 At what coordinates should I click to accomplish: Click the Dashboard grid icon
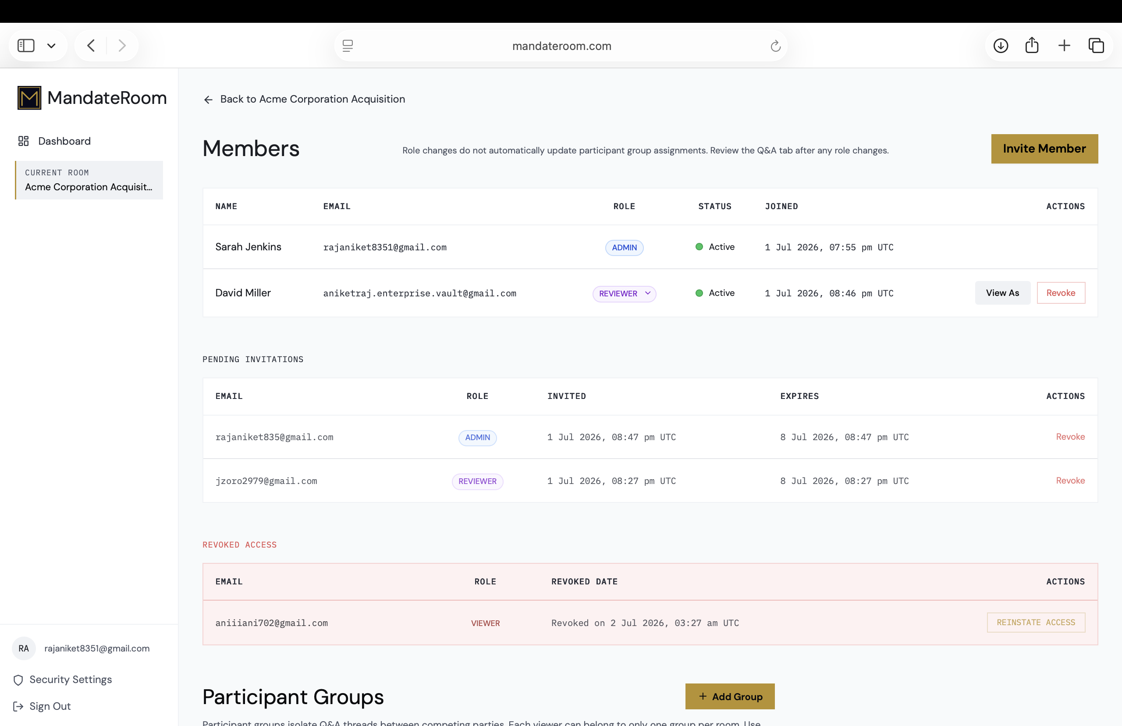click(24, 141)
